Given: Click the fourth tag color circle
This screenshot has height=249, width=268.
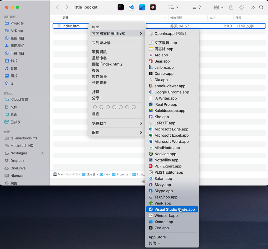Looking at the screenshot, I should (x=114, y=107).
